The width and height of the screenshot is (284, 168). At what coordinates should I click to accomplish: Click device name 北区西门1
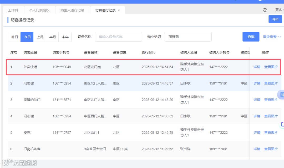[x=92, y=133]
